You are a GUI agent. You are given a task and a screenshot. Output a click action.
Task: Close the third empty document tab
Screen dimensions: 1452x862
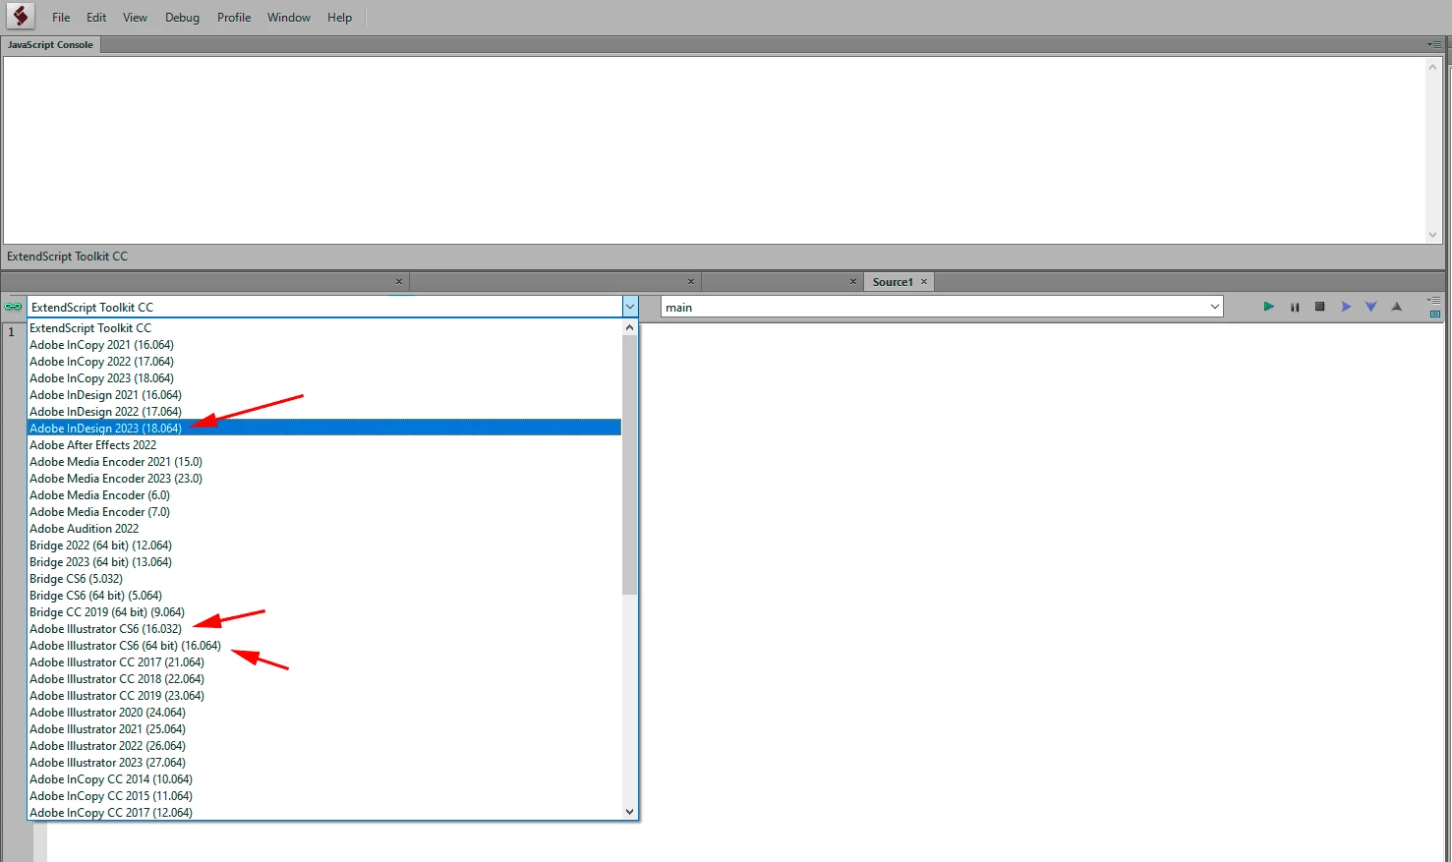pyautogui.click(x=853, y=282)
